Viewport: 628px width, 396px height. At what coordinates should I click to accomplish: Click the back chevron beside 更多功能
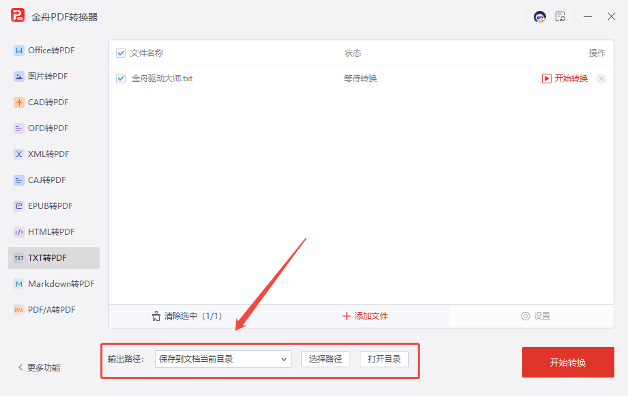[x=20, y=367]
